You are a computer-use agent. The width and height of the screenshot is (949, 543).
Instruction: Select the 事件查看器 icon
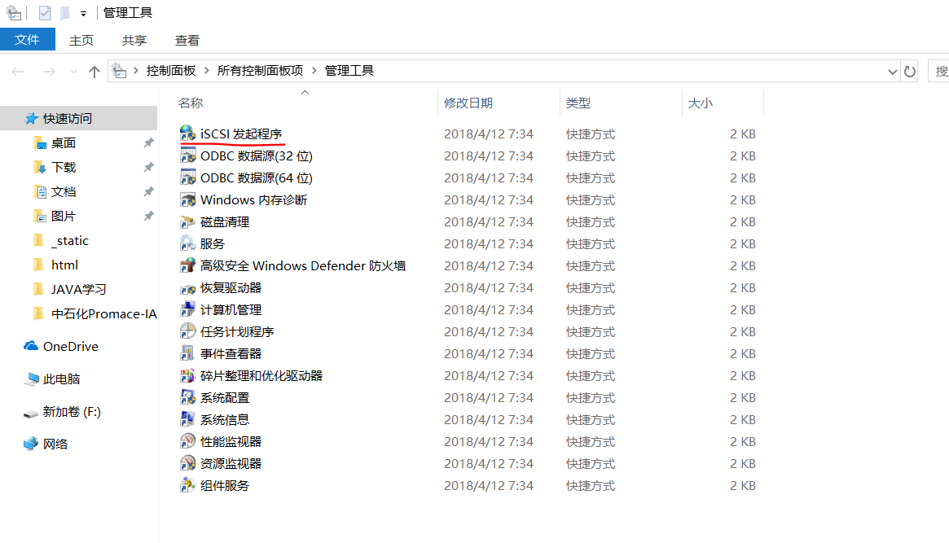(x=187, y=354)
